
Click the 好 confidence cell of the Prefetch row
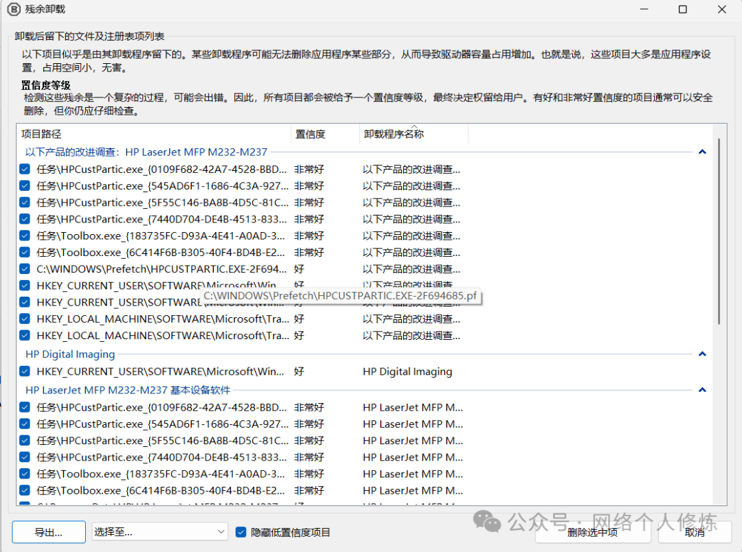point(299,269)
